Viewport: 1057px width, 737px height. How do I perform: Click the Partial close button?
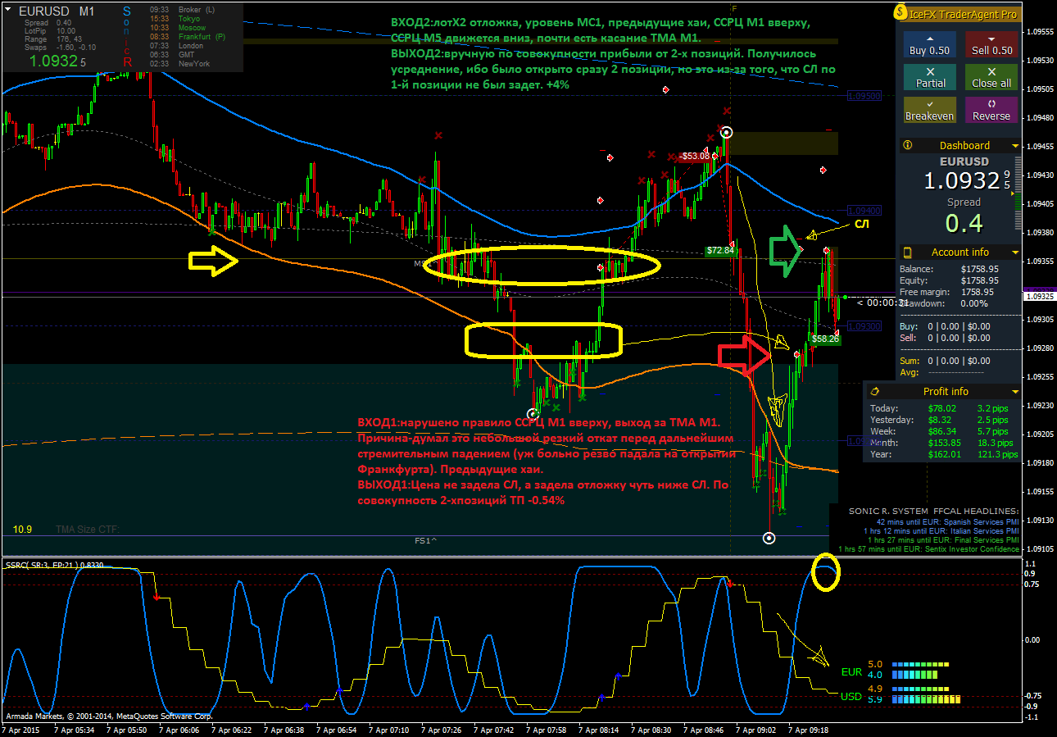(930, 77)
